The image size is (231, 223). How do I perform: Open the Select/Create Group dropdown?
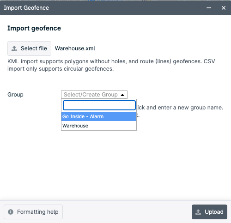tap(94, 95)
